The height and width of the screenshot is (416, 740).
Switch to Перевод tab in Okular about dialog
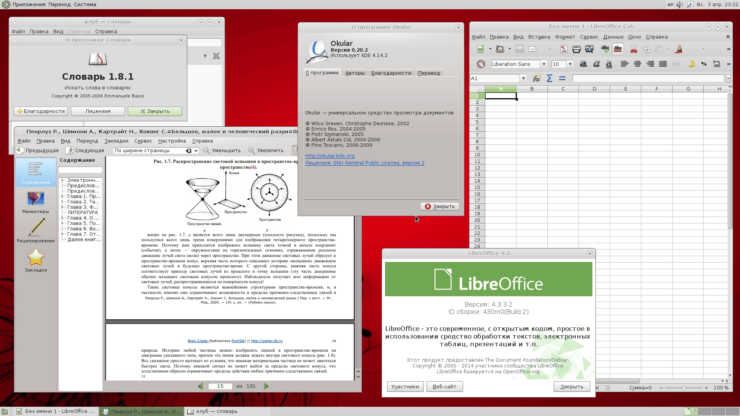pos(429,73)
